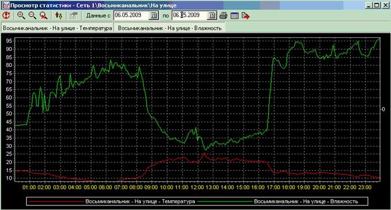Click the grayed-out toolbar icon
This screenshot has width=391, height=210.
click(x=74, y=15)
